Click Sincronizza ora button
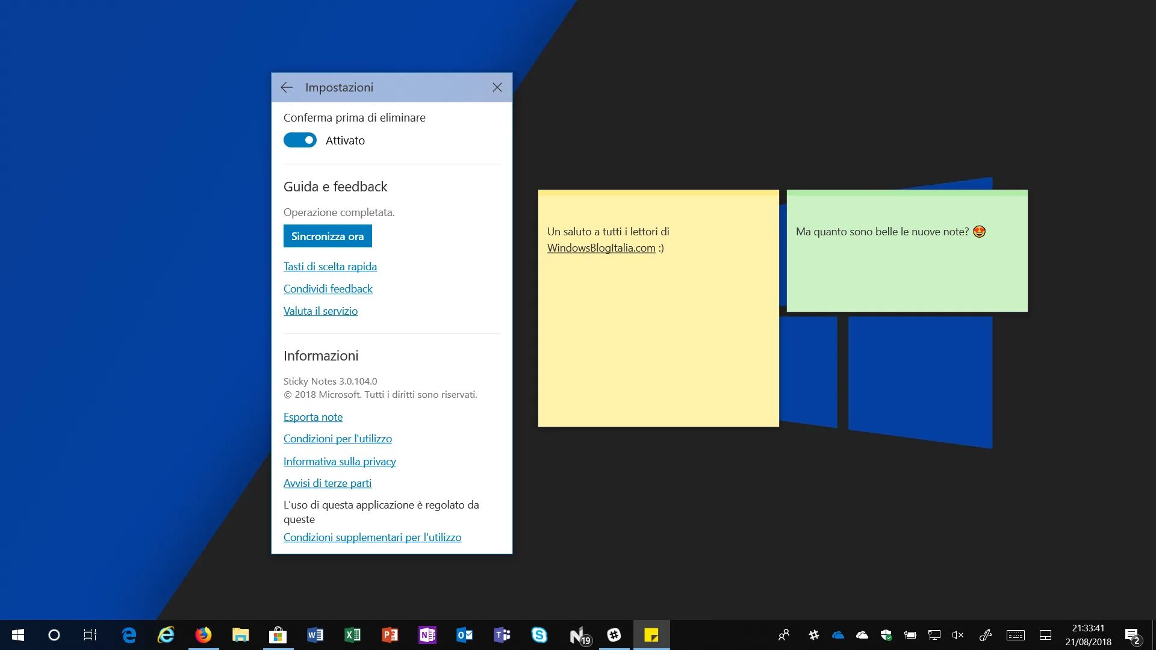 328,237
